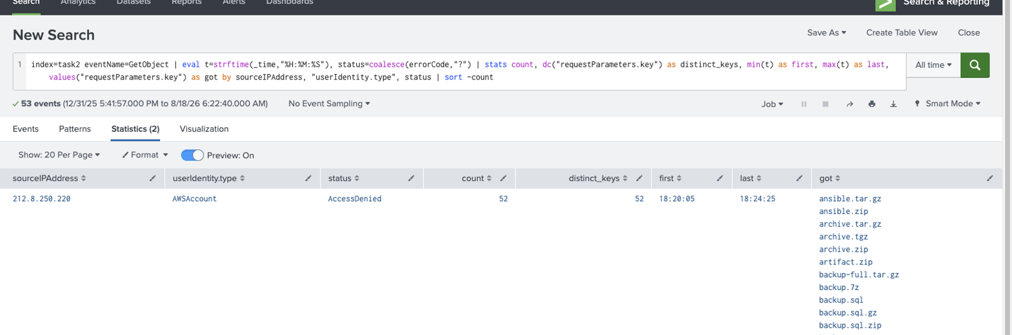Screen dimensions: 1012x335
Task: Pause the search job
Action: tap(804, 104)
